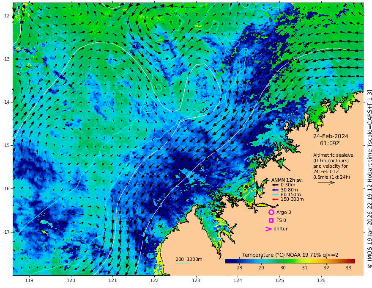Click the longitude axis label '122'
Image resolution: width=372 pixels, height=288 pixels.
coord(154,281)
